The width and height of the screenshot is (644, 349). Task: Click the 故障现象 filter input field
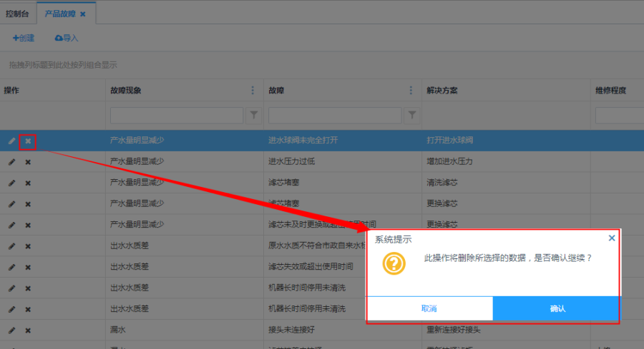(177, 115)
